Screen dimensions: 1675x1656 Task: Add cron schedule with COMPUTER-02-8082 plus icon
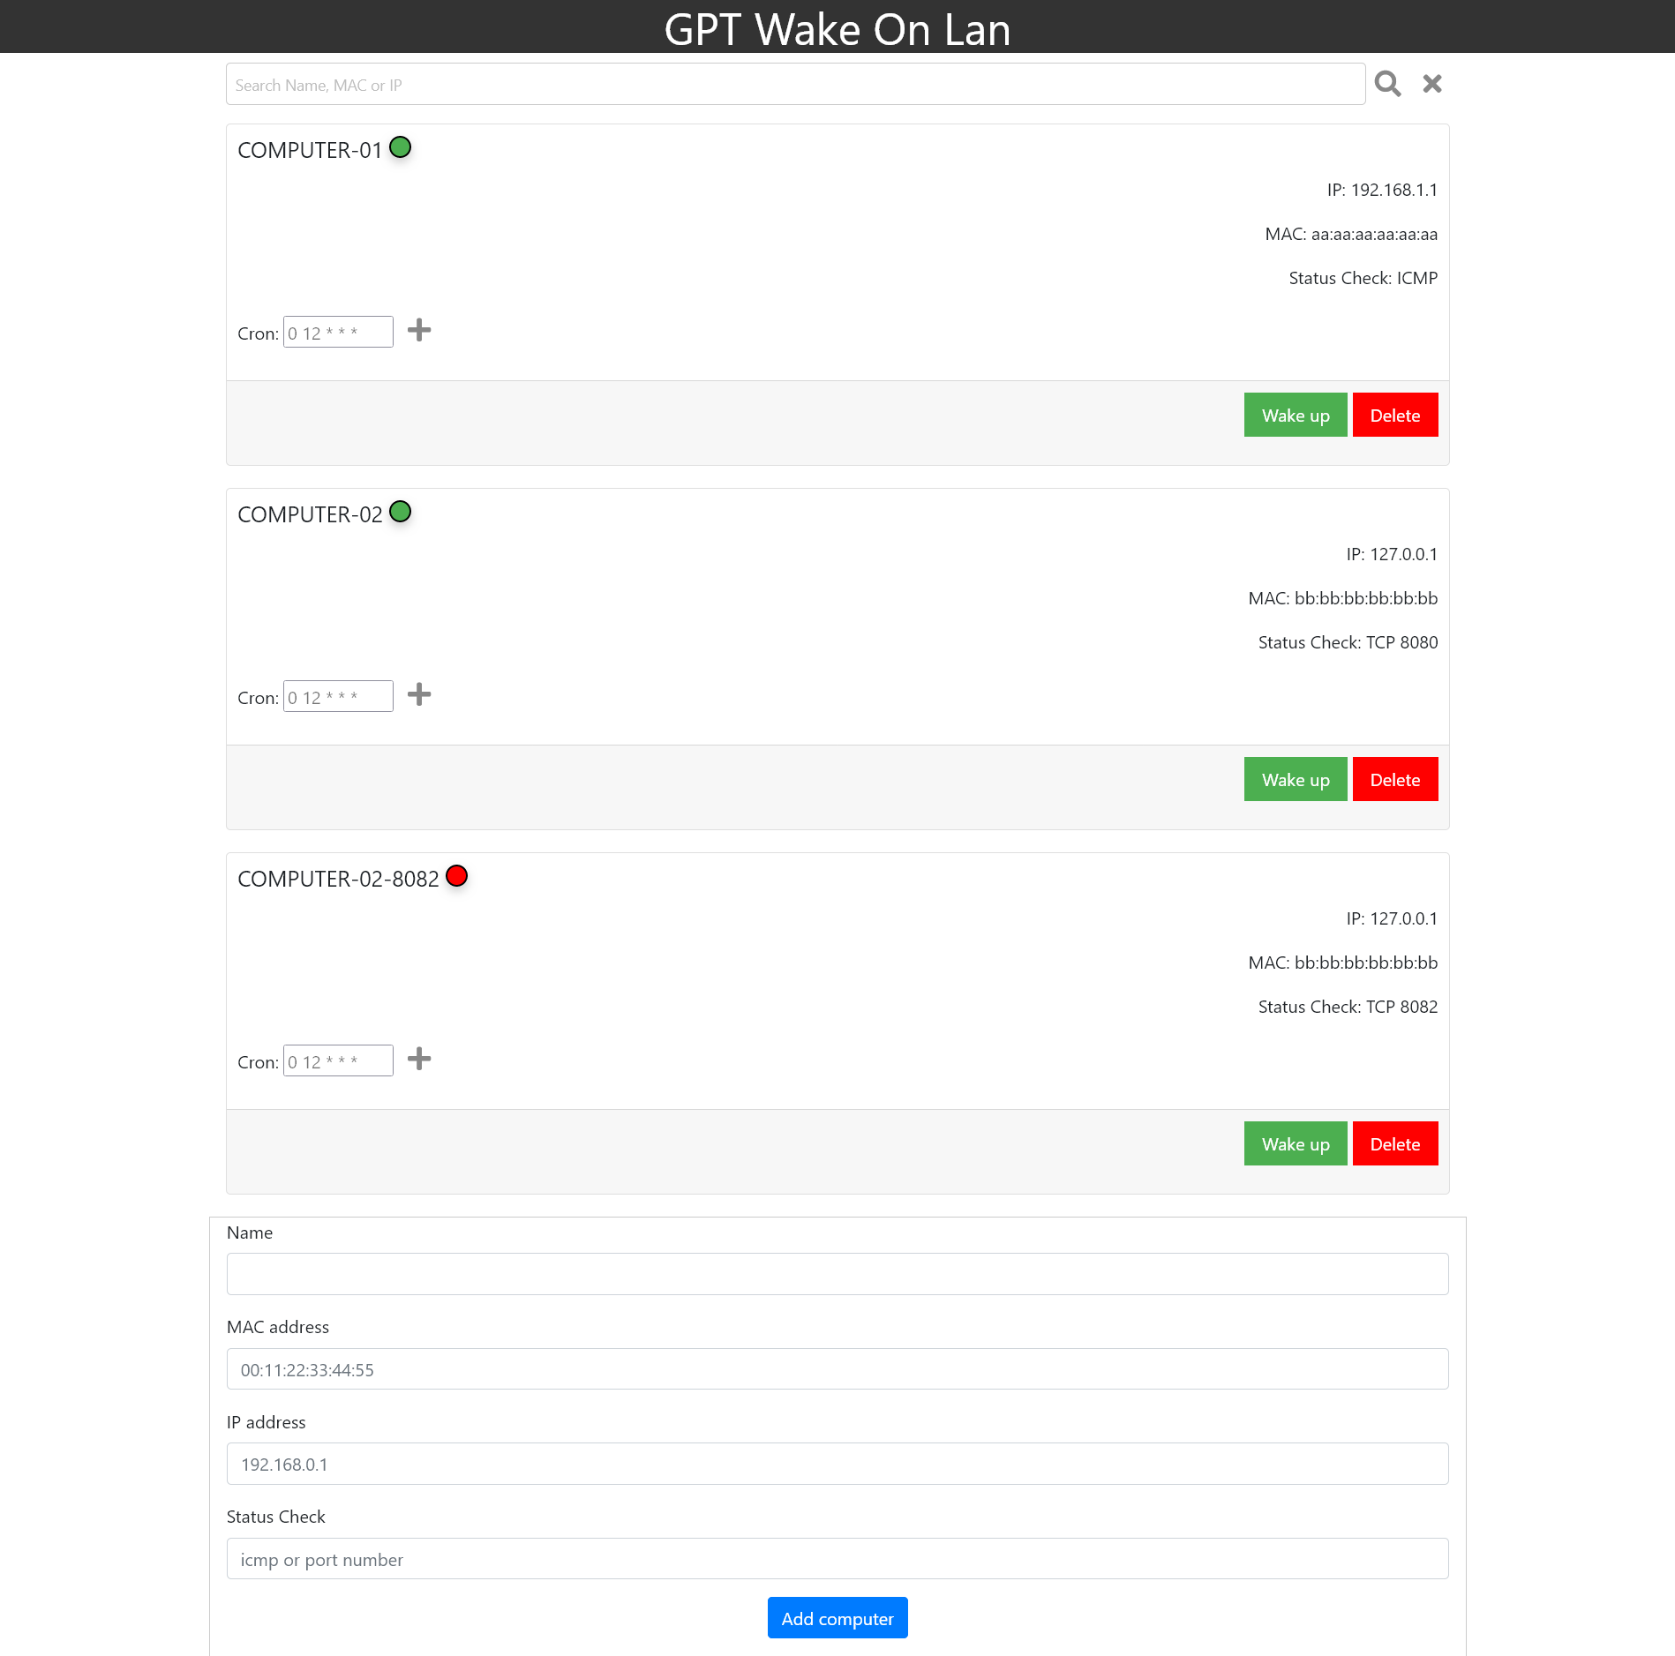coord(419,1060)
